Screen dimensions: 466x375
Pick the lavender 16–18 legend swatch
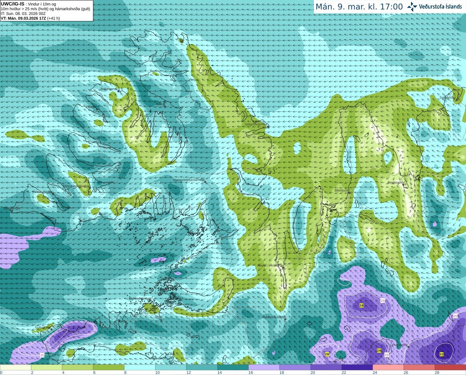click(x=264, y=367)
